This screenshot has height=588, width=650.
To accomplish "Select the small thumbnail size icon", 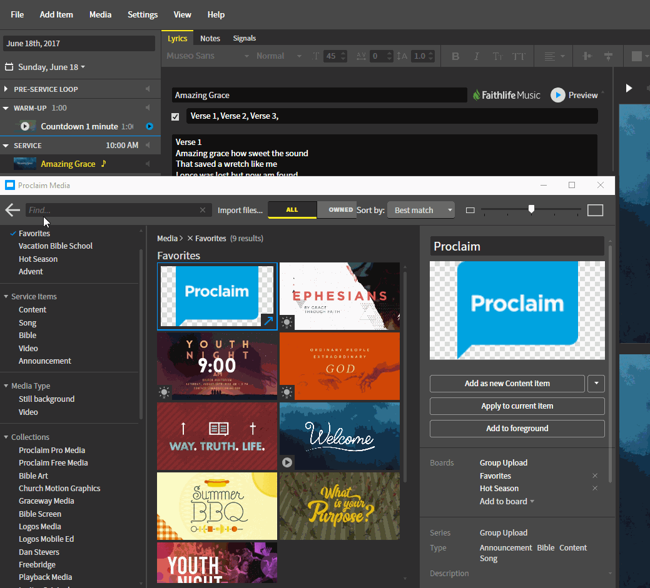I will point(470,211).
